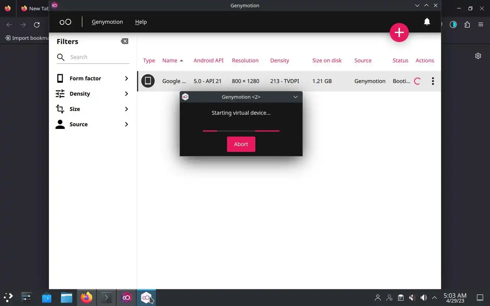
Task: Open Firefox new tab settings gear
Action: coord(478,56)
